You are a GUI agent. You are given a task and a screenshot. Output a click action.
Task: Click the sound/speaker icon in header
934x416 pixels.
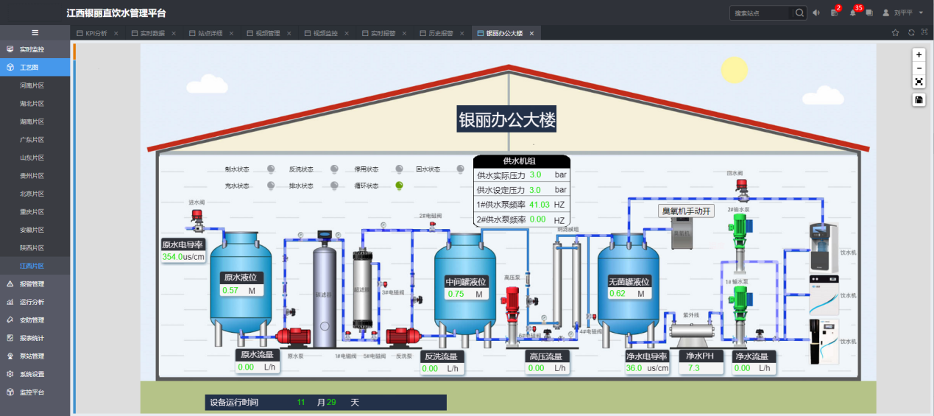816,13
